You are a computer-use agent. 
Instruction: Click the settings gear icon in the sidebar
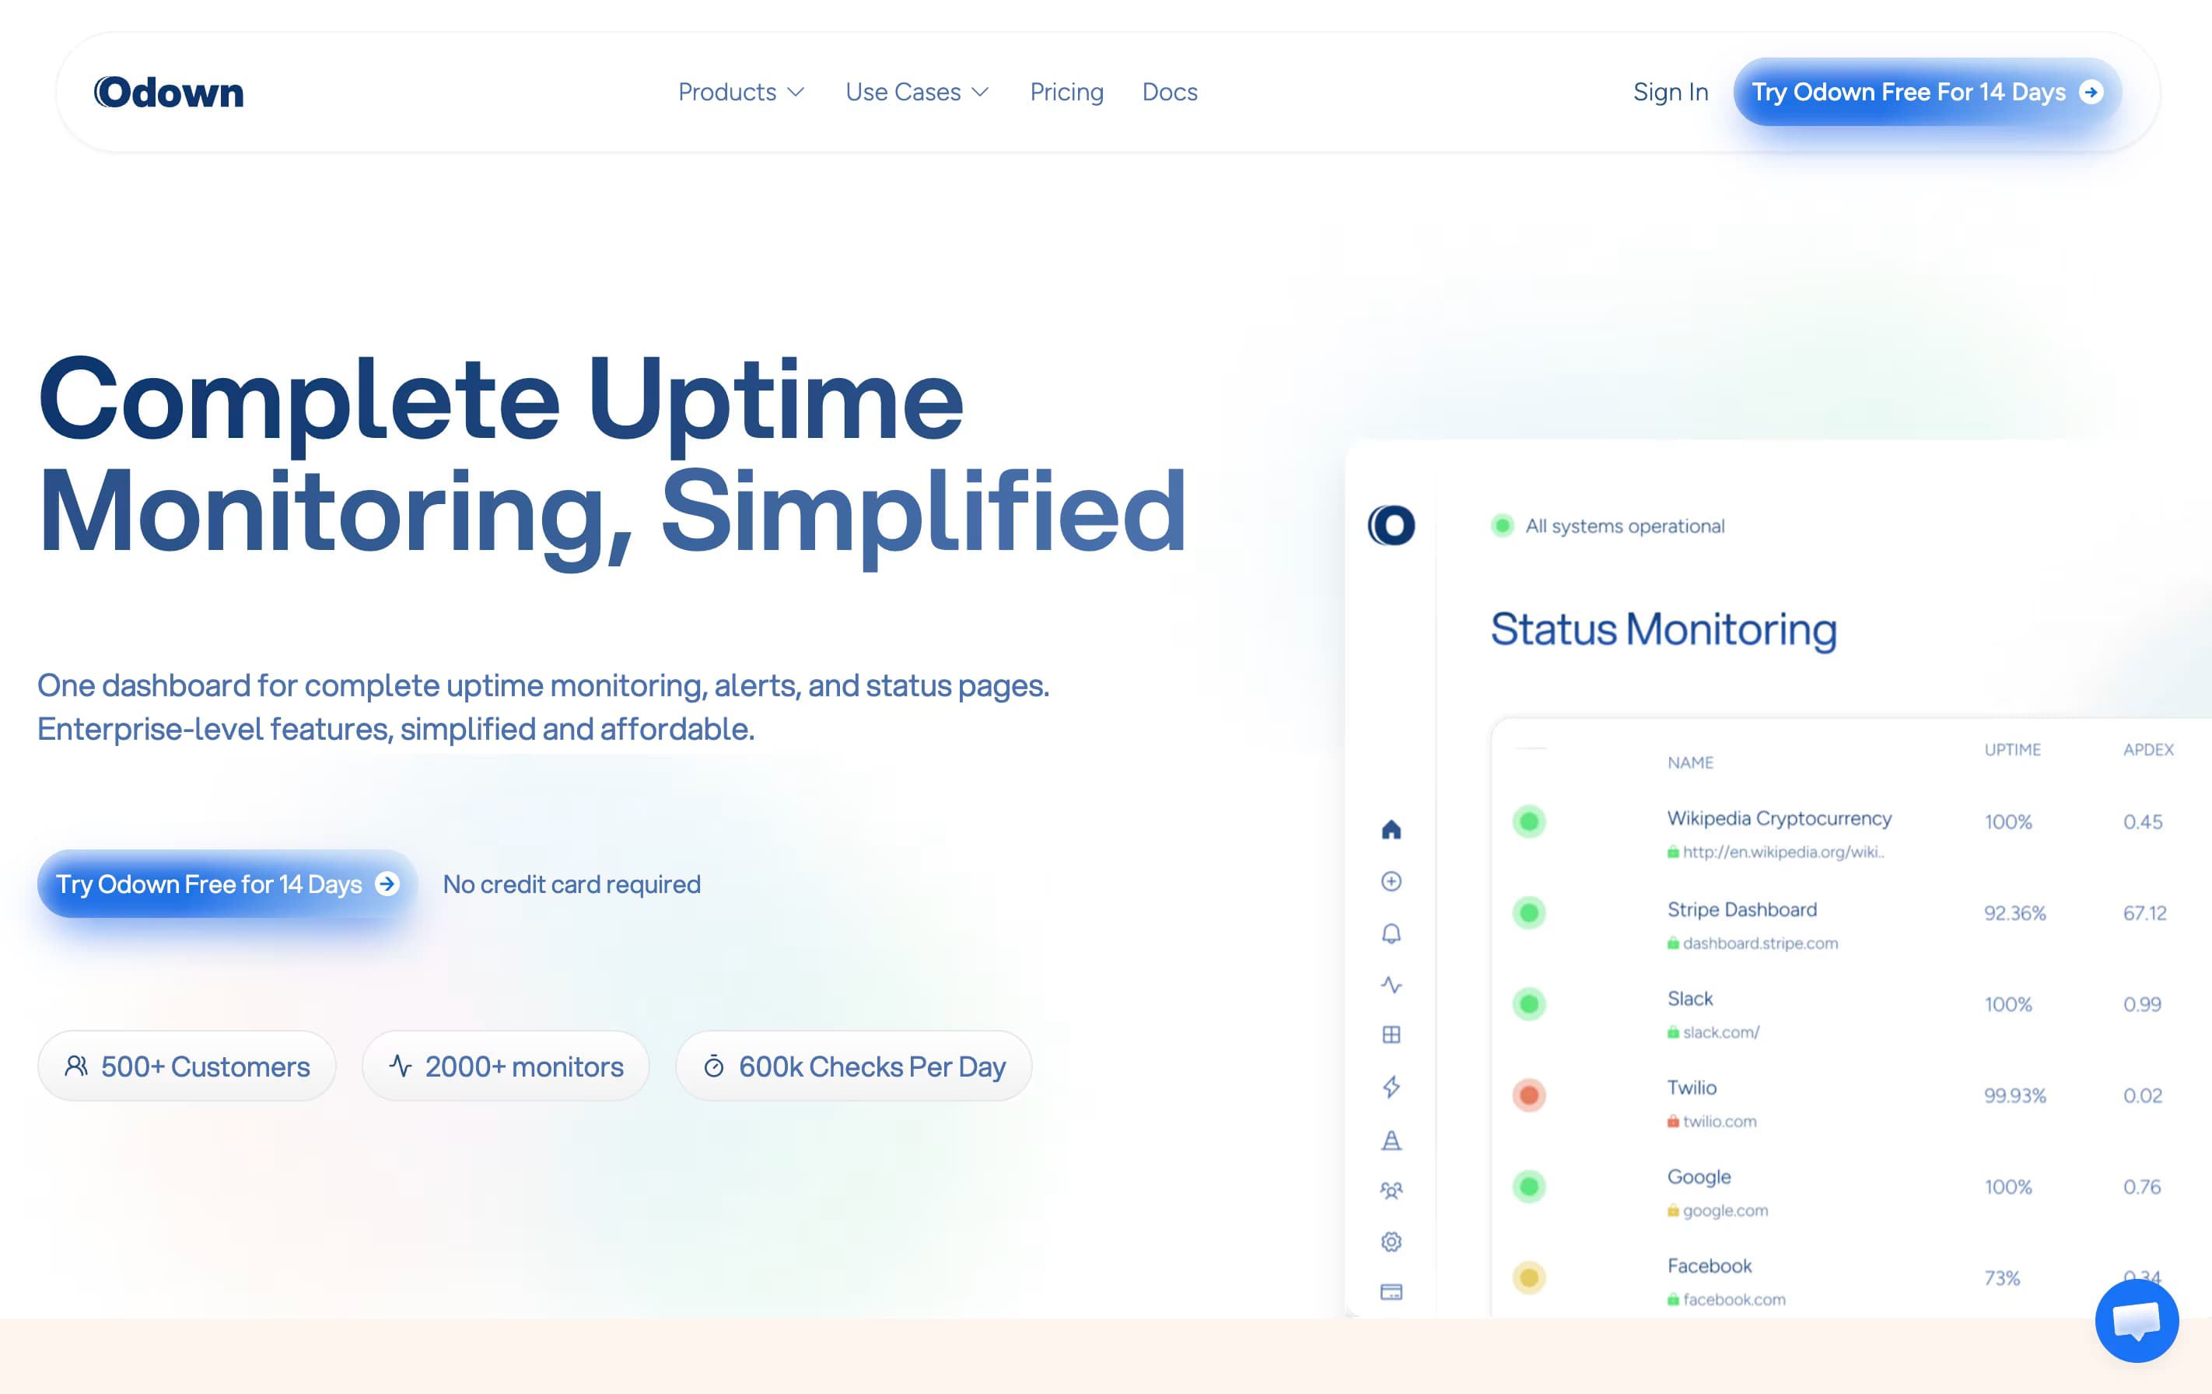[1391, 1242]
